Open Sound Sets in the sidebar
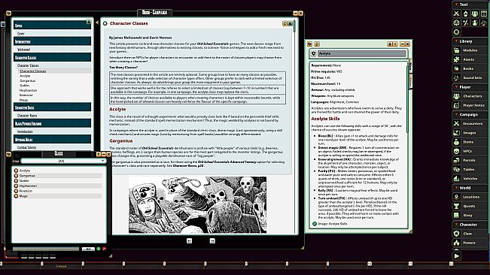The width and height of the screenshot is (490, 275). tap(470, 77)
